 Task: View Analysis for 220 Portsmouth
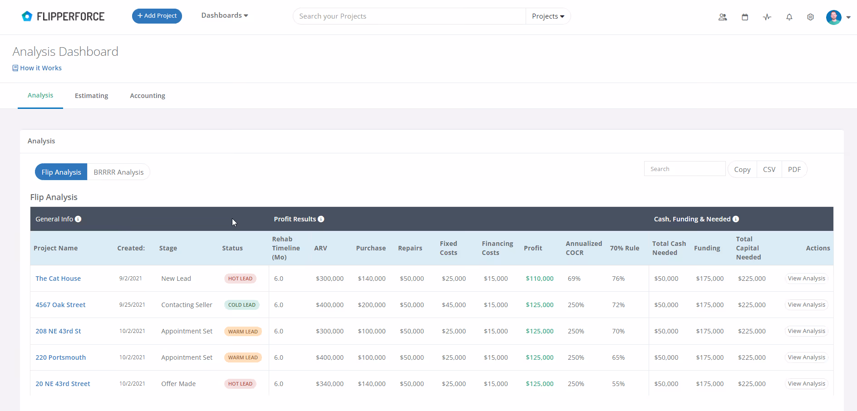point(807,357)
